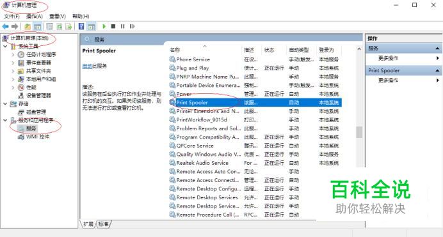The image size is (443, 237).
Task: Click the Properties toolbar icon
Action: pos(49,26)
